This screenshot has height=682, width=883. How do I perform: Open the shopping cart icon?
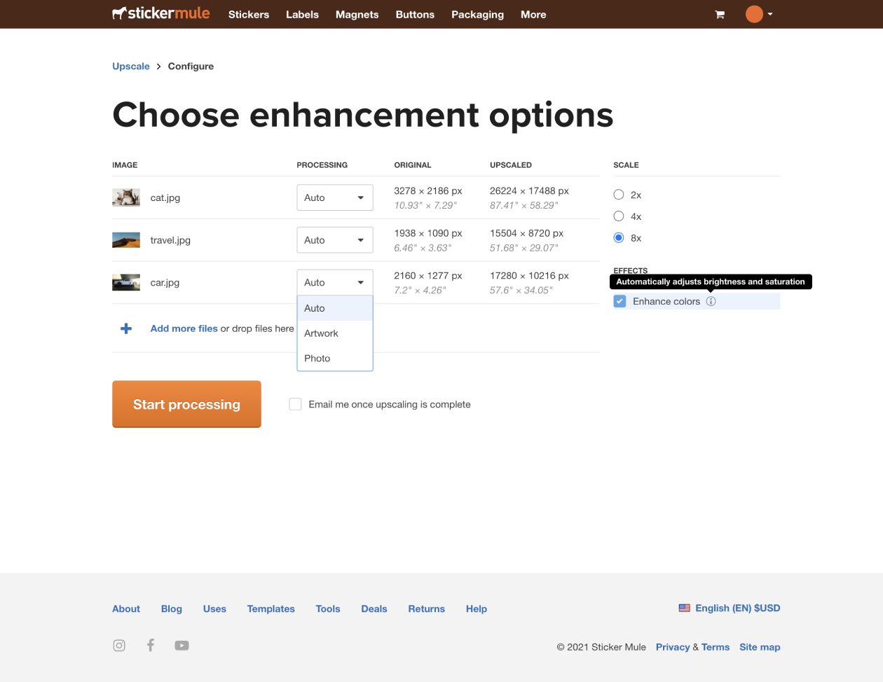point(719,15)
